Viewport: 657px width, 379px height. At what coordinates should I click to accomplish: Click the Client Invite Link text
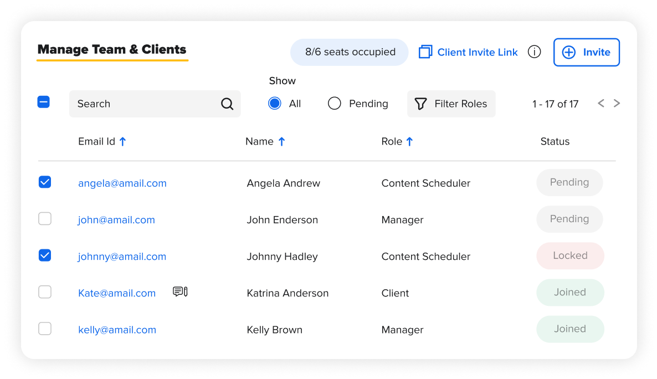tap(478, 52)
